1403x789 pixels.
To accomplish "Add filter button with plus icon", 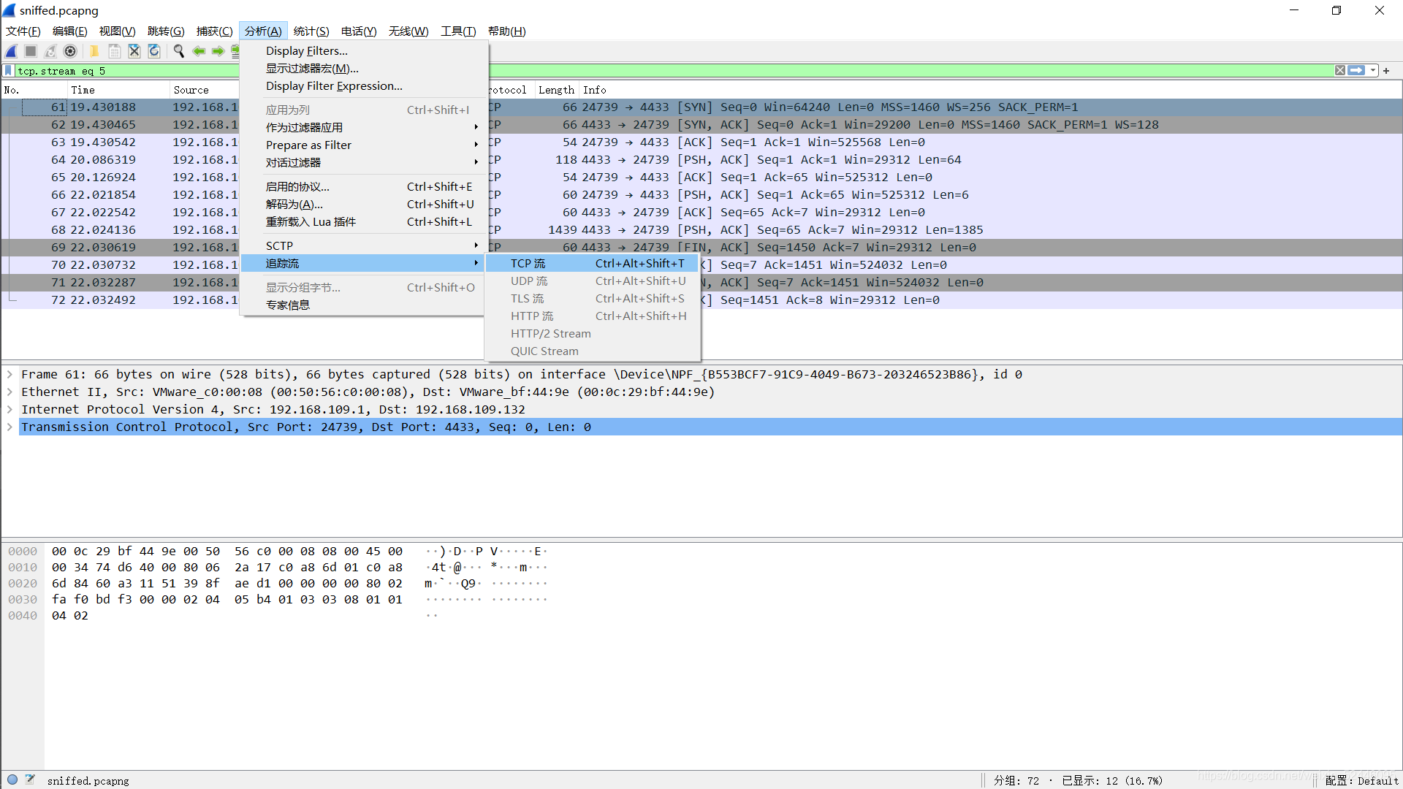I will [x=1386, y=71].
